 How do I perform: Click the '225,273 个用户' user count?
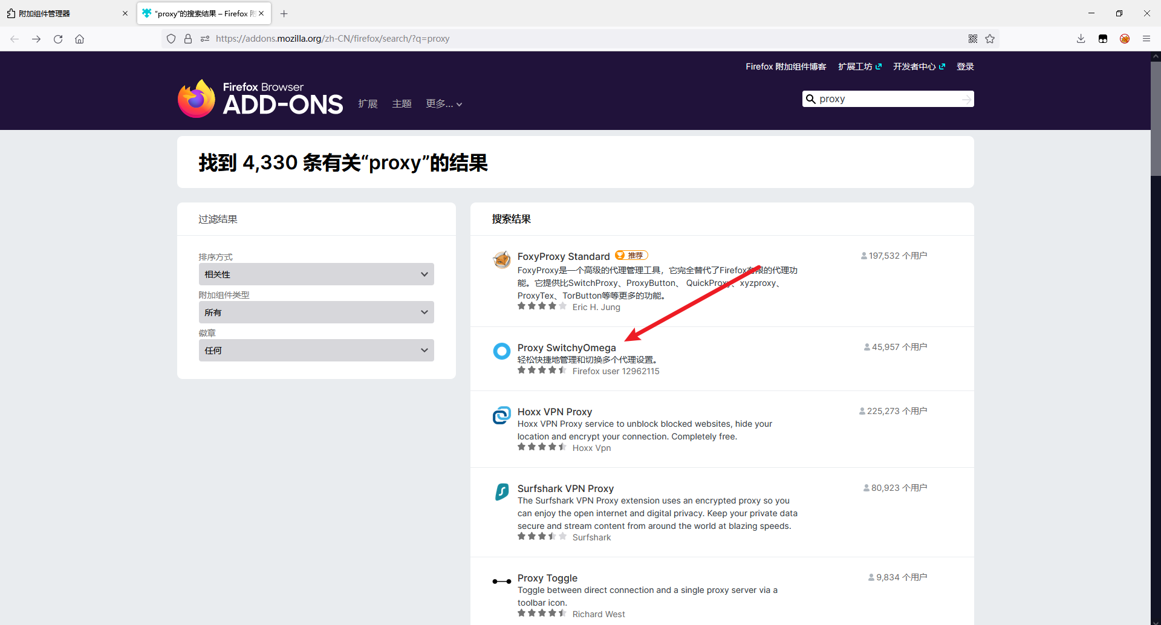pos(893,411)
